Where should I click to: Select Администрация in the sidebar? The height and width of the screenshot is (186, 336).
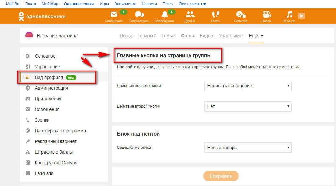(x=51, y=88)
